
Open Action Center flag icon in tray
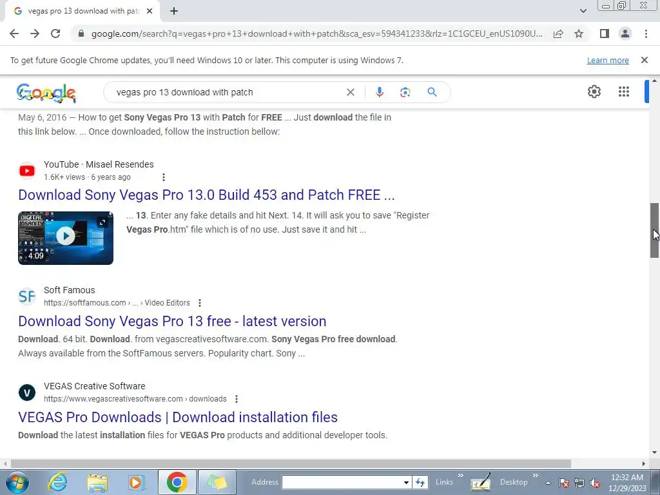coord(564,483)
